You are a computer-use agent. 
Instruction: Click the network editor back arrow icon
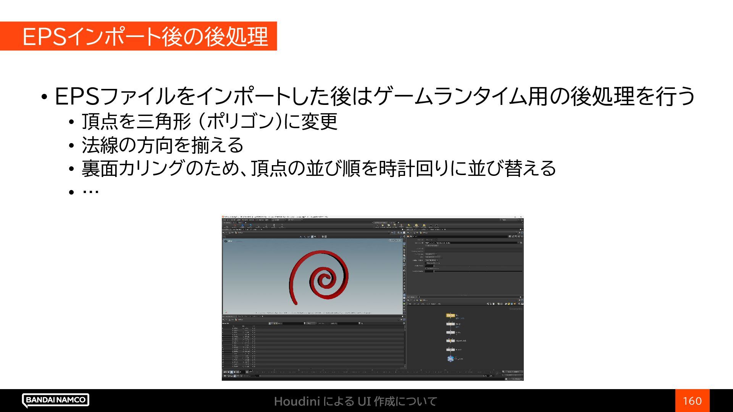pyautogui.click(x=408, y=300)
